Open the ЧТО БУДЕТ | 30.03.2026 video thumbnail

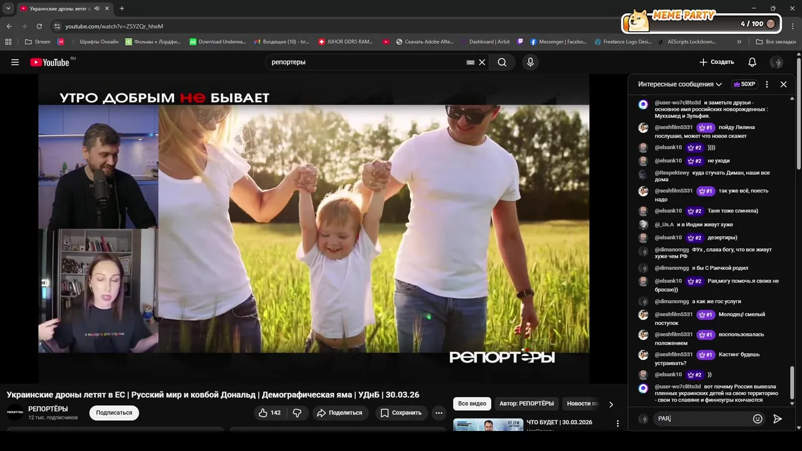[488, 425]
